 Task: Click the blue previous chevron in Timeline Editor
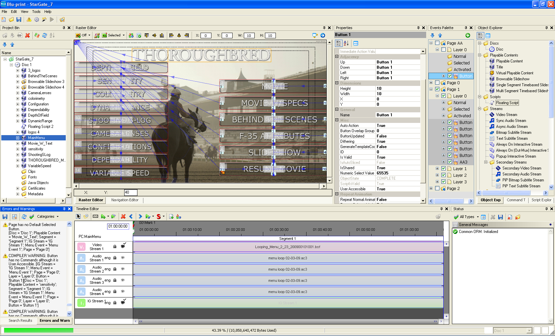pyautogui.click(x=131, y=216)
